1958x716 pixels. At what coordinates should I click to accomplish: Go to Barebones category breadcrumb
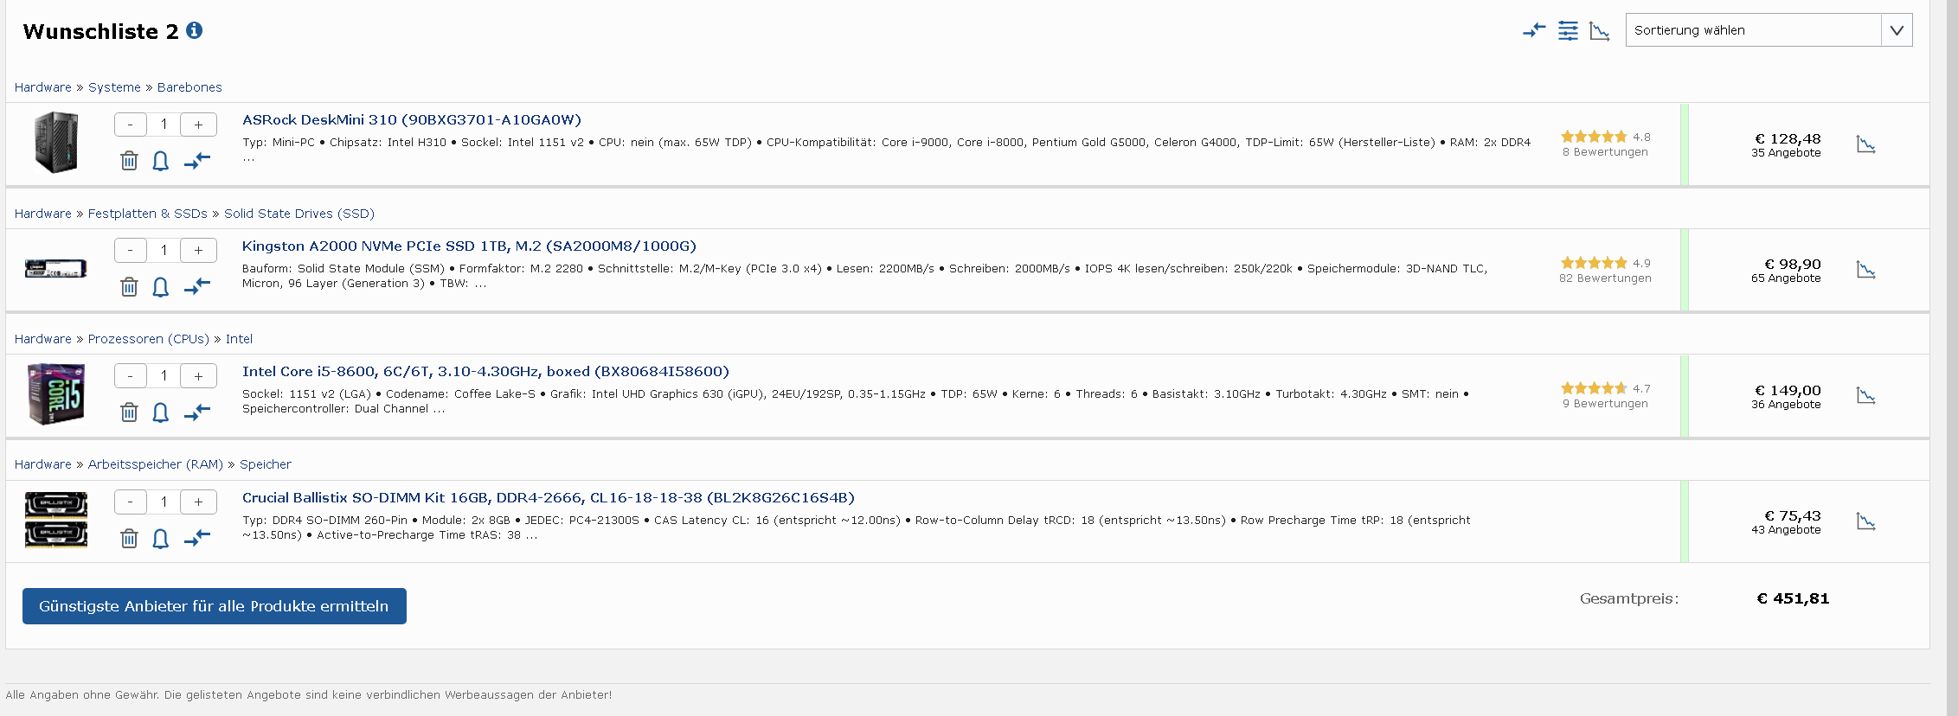189,87
